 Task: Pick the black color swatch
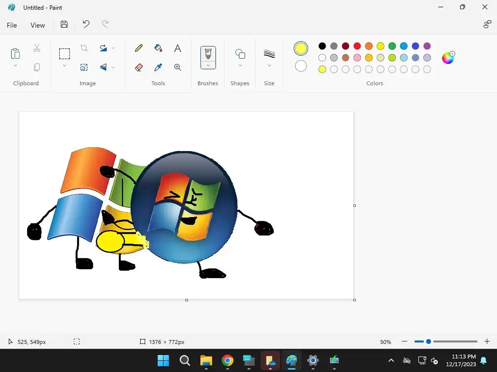322,46
